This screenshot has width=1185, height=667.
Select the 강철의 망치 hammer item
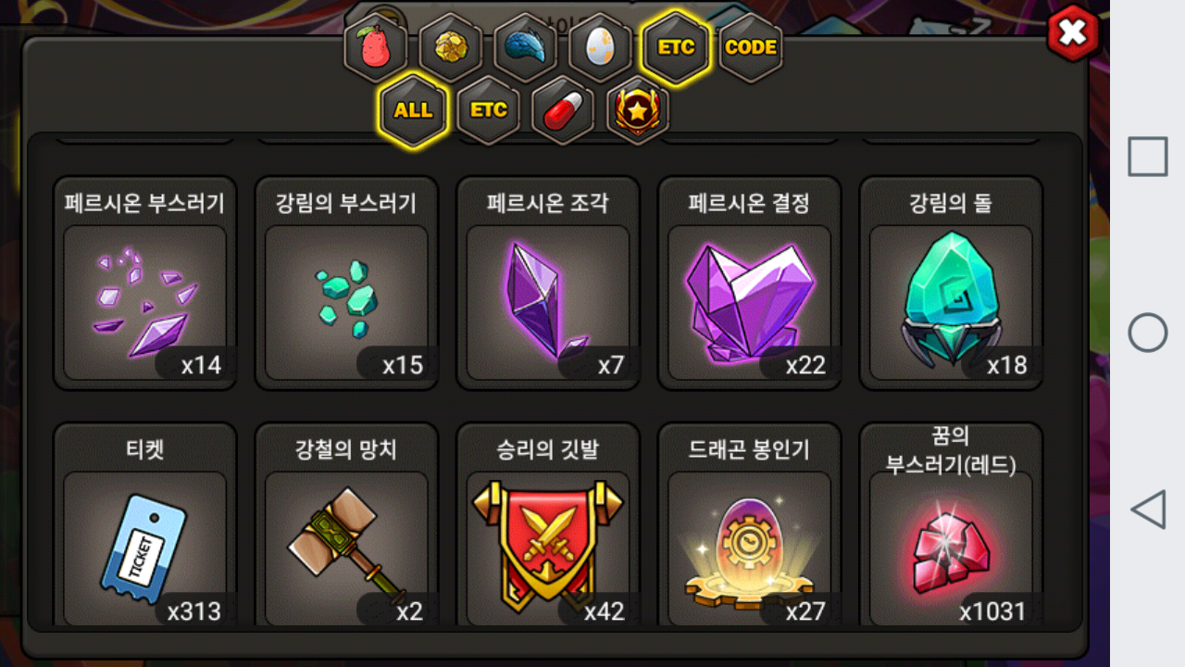346,525
